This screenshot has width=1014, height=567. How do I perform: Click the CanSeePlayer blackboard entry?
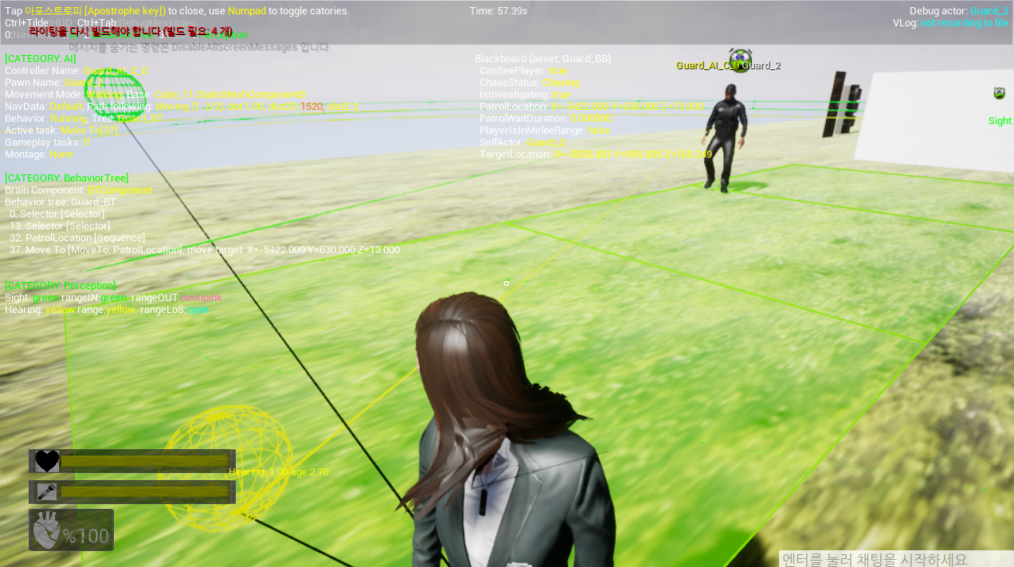coord(522,71)
